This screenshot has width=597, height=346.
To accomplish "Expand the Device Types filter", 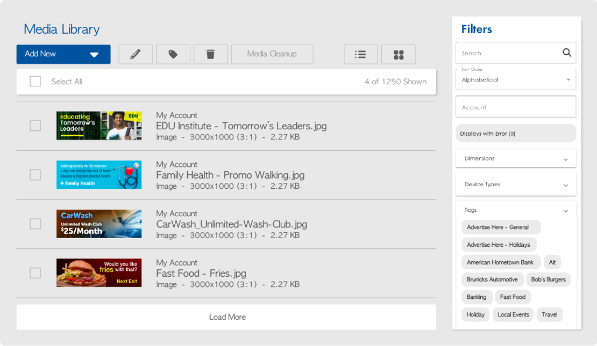I will (515, 185).
